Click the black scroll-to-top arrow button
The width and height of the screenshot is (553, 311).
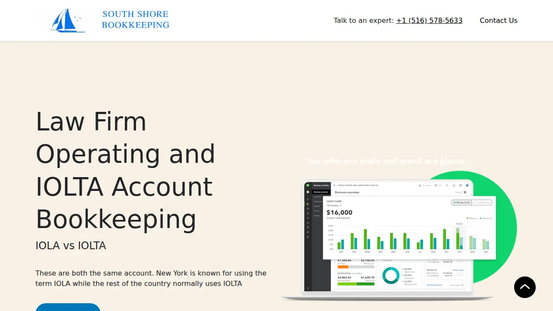pos(525,287)
